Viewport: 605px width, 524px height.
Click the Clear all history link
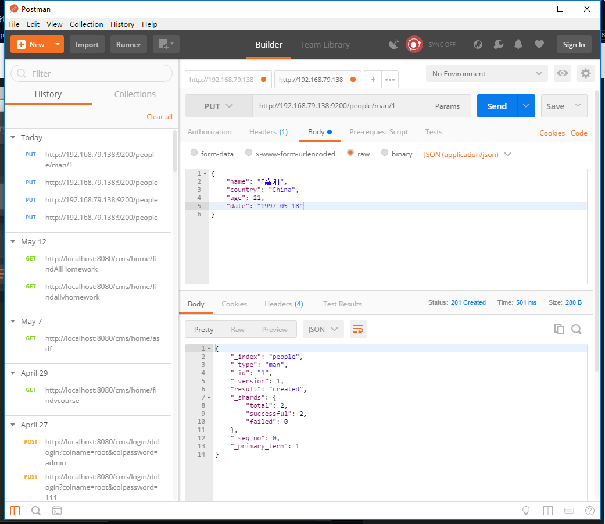[159, 117]
